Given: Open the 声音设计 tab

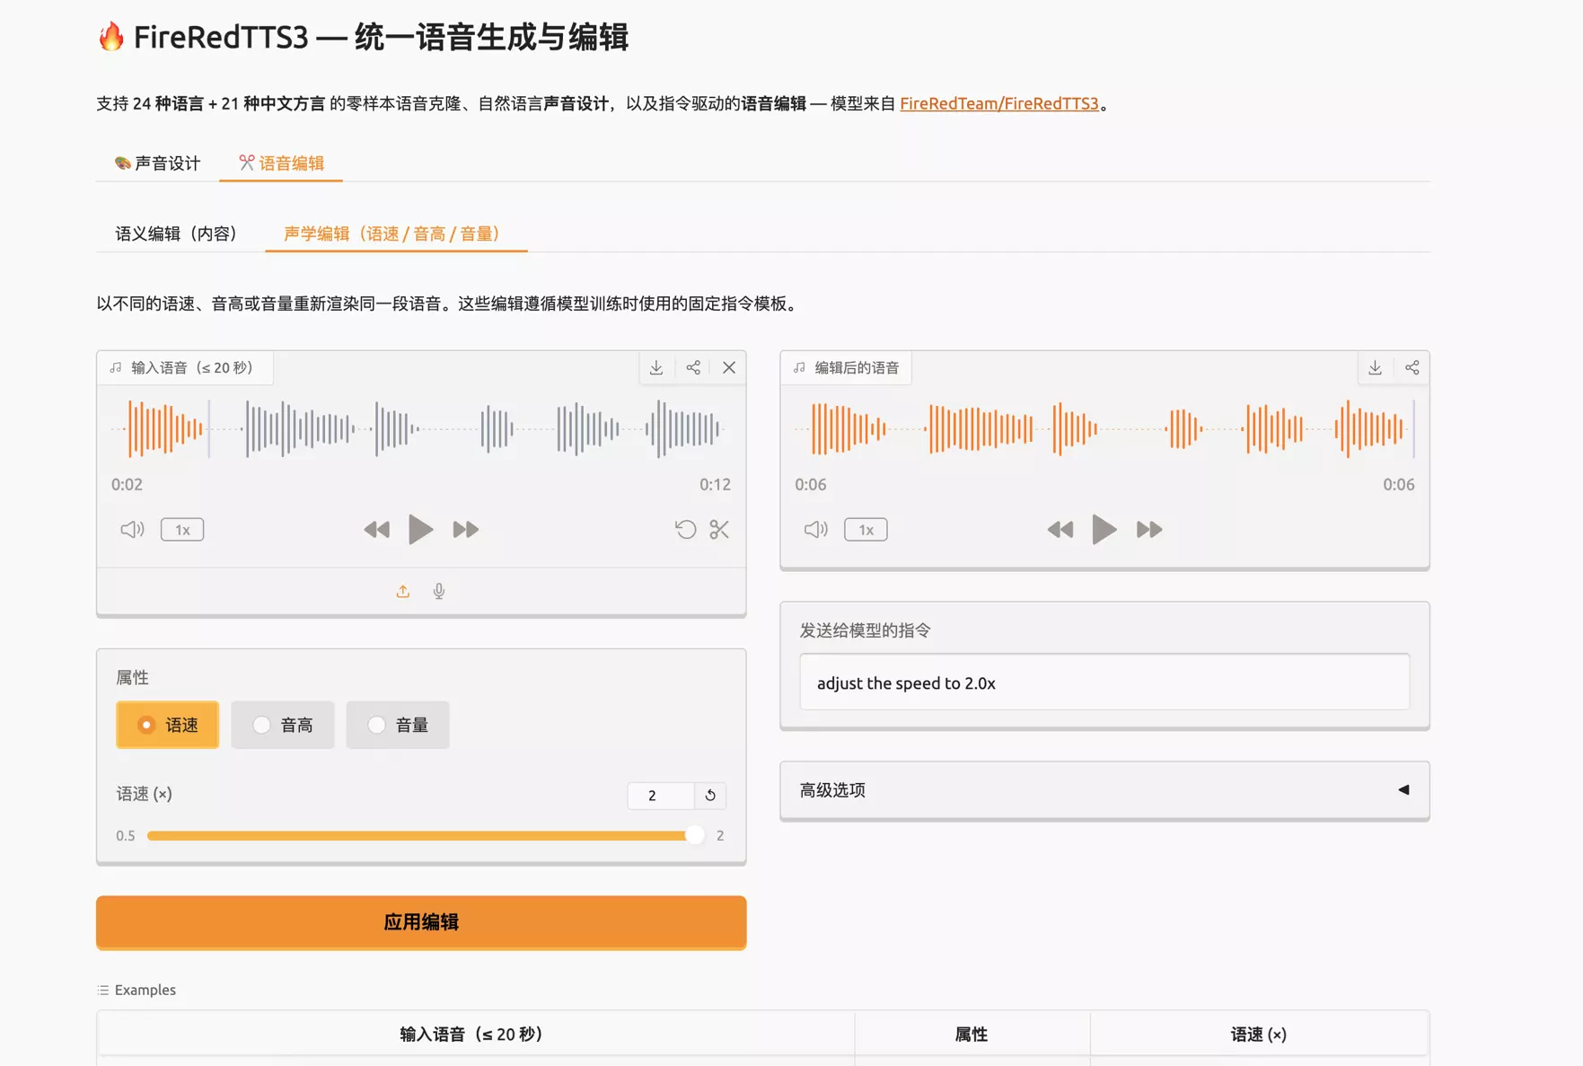Looking at the screenshot, I should tap(158, 163).
